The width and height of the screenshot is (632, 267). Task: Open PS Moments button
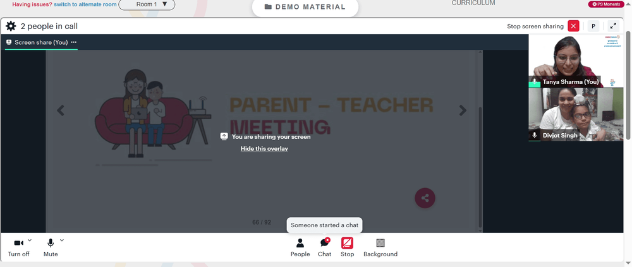[x=607, y=4]
